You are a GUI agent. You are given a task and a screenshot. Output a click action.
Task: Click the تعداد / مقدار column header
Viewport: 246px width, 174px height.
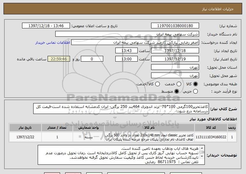pyautogui.click(x=57, y=128)
